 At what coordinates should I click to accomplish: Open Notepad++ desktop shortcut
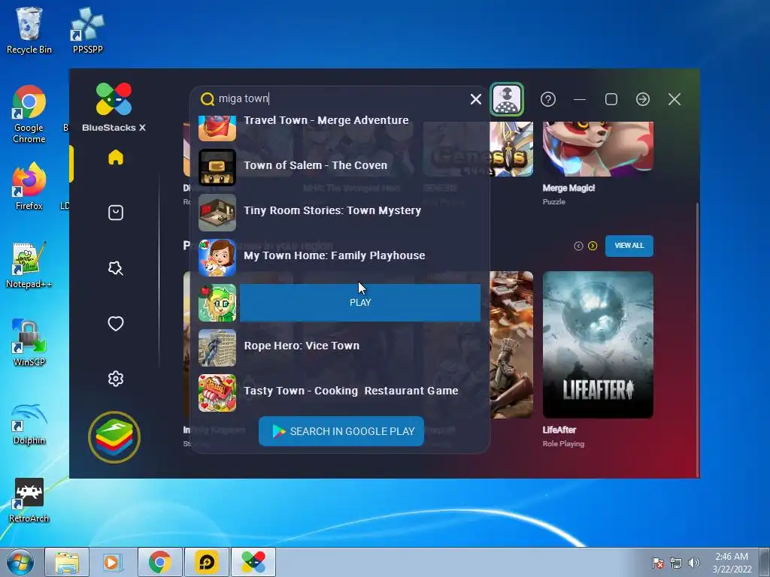(29, 265)
